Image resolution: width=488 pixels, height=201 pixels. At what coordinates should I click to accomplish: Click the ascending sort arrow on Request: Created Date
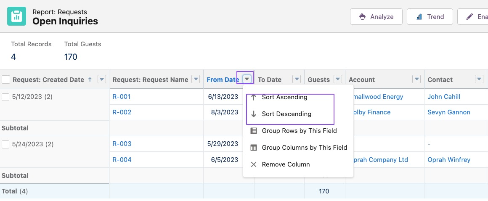coord(90,79)
